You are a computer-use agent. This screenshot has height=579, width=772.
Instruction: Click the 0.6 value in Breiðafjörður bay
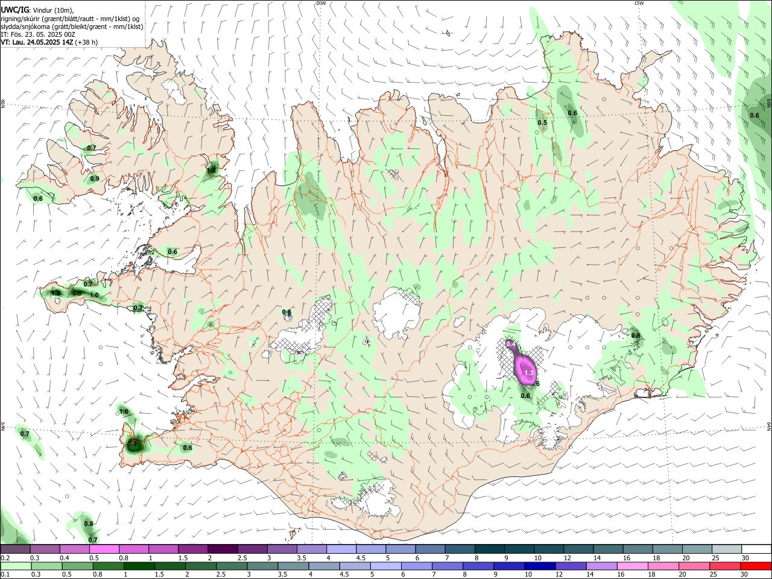(172, 252)
